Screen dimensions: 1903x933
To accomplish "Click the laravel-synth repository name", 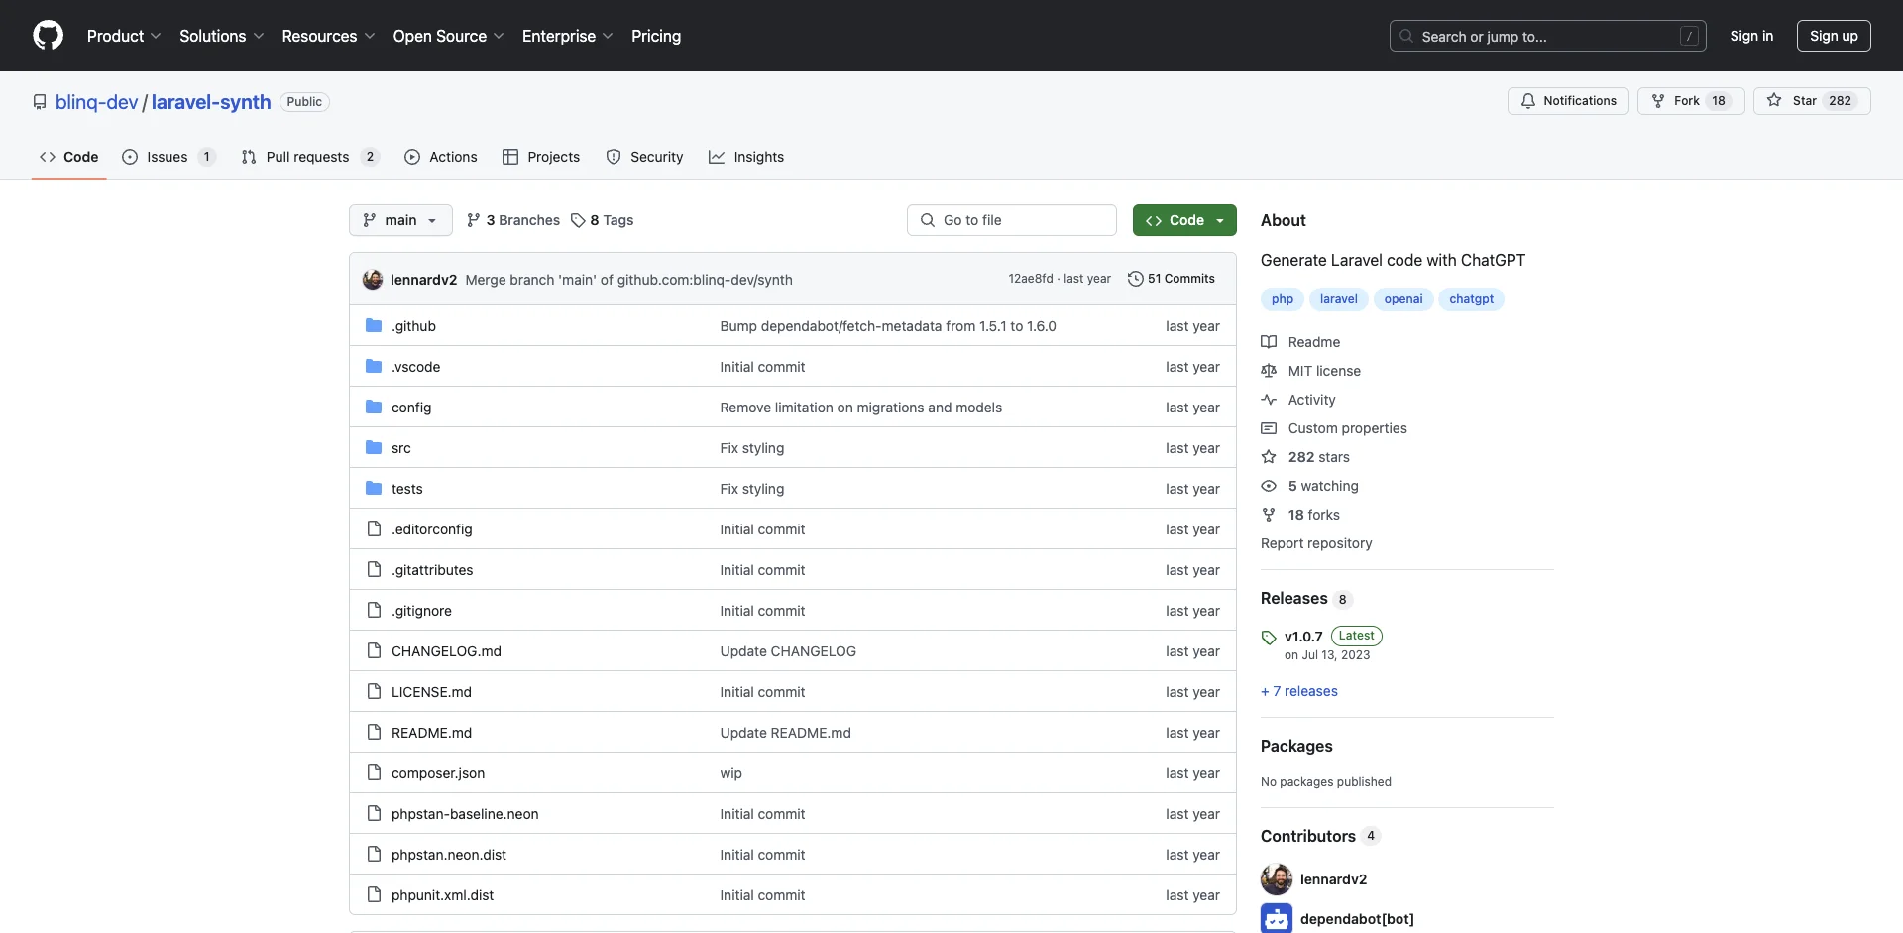I will pyautogui.click(x=211, y=102).
